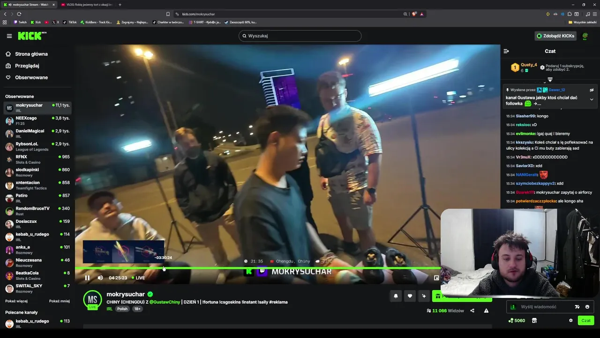Open chat settings gear
600x338 pixels.
[x=570, y=321]
